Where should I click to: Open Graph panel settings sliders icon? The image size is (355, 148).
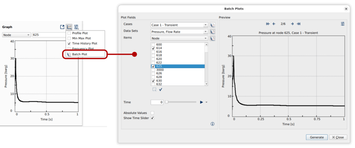(76, 27)
